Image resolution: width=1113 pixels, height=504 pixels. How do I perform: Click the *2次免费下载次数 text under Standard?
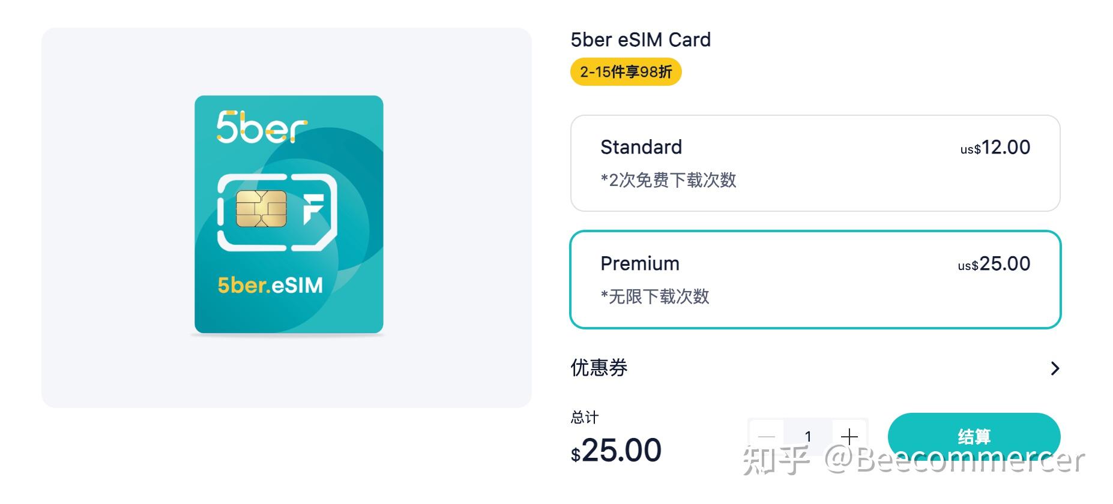pos(668,181)
